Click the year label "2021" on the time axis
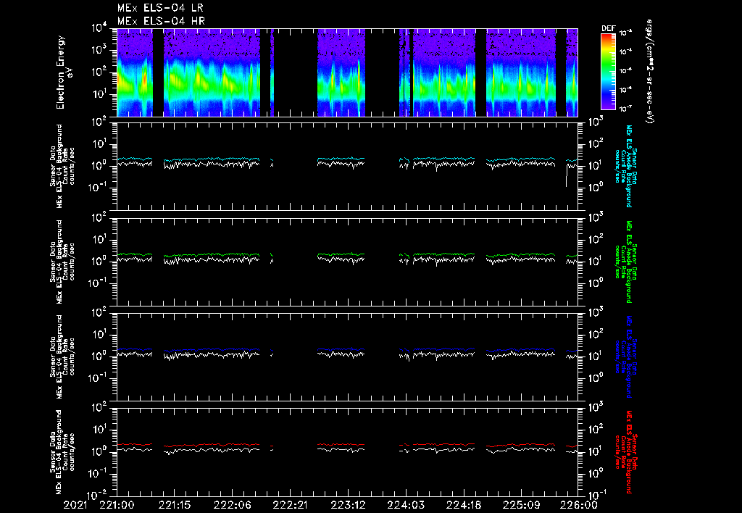 [x=75, y=506]
